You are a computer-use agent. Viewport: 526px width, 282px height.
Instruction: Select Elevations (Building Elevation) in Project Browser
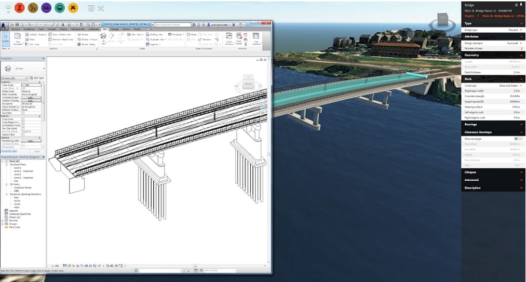[x=24, y=193]
